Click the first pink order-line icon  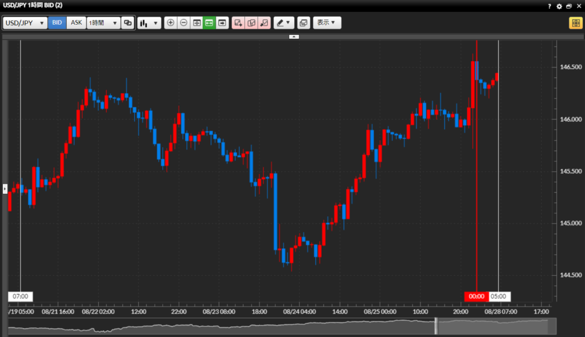[238, 23]
